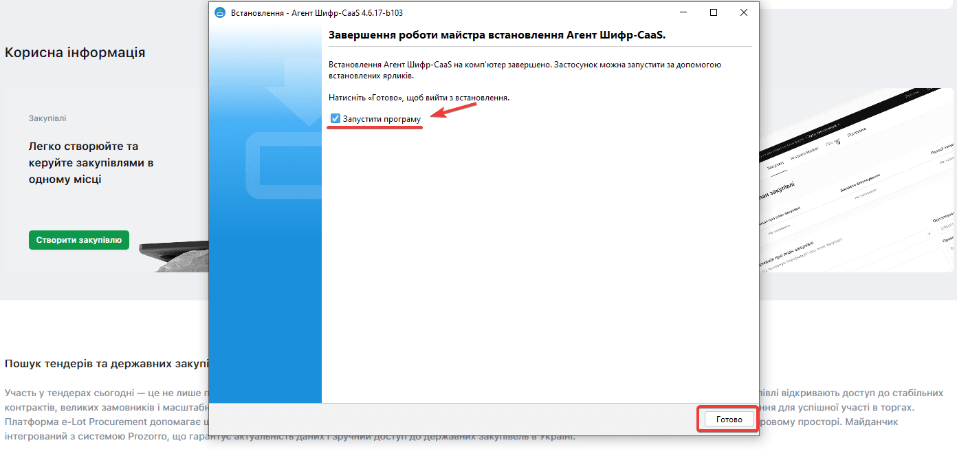Click the 'Корисна інформація' heading on the page
Screen dimensions: 957x456
tap(75, 53)
